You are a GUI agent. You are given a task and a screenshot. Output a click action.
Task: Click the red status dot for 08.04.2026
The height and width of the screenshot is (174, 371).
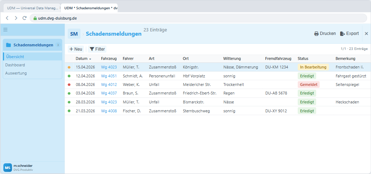69,85
